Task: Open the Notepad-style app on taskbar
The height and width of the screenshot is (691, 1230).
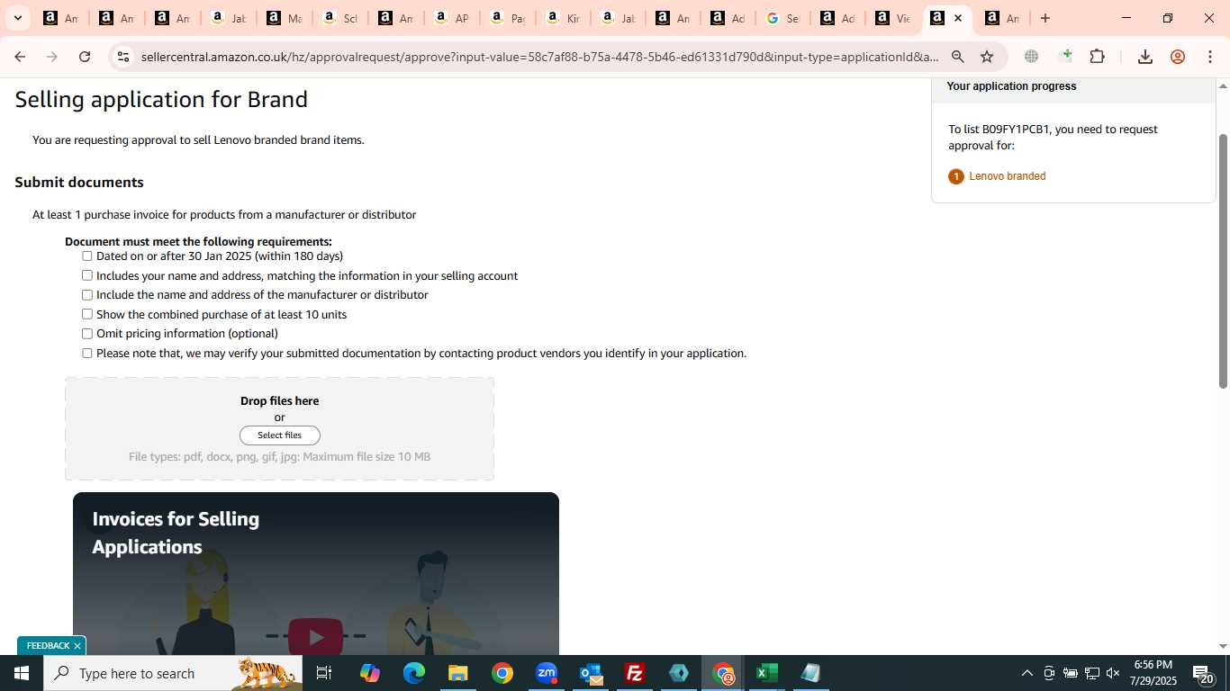Action: tap(810, 673)
